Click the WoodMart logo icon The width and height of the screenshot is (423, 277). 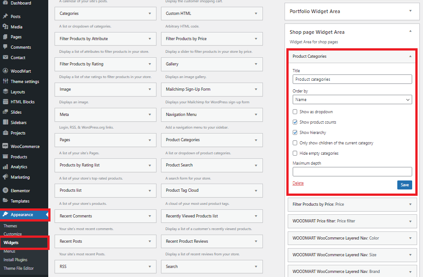[5, 71]
